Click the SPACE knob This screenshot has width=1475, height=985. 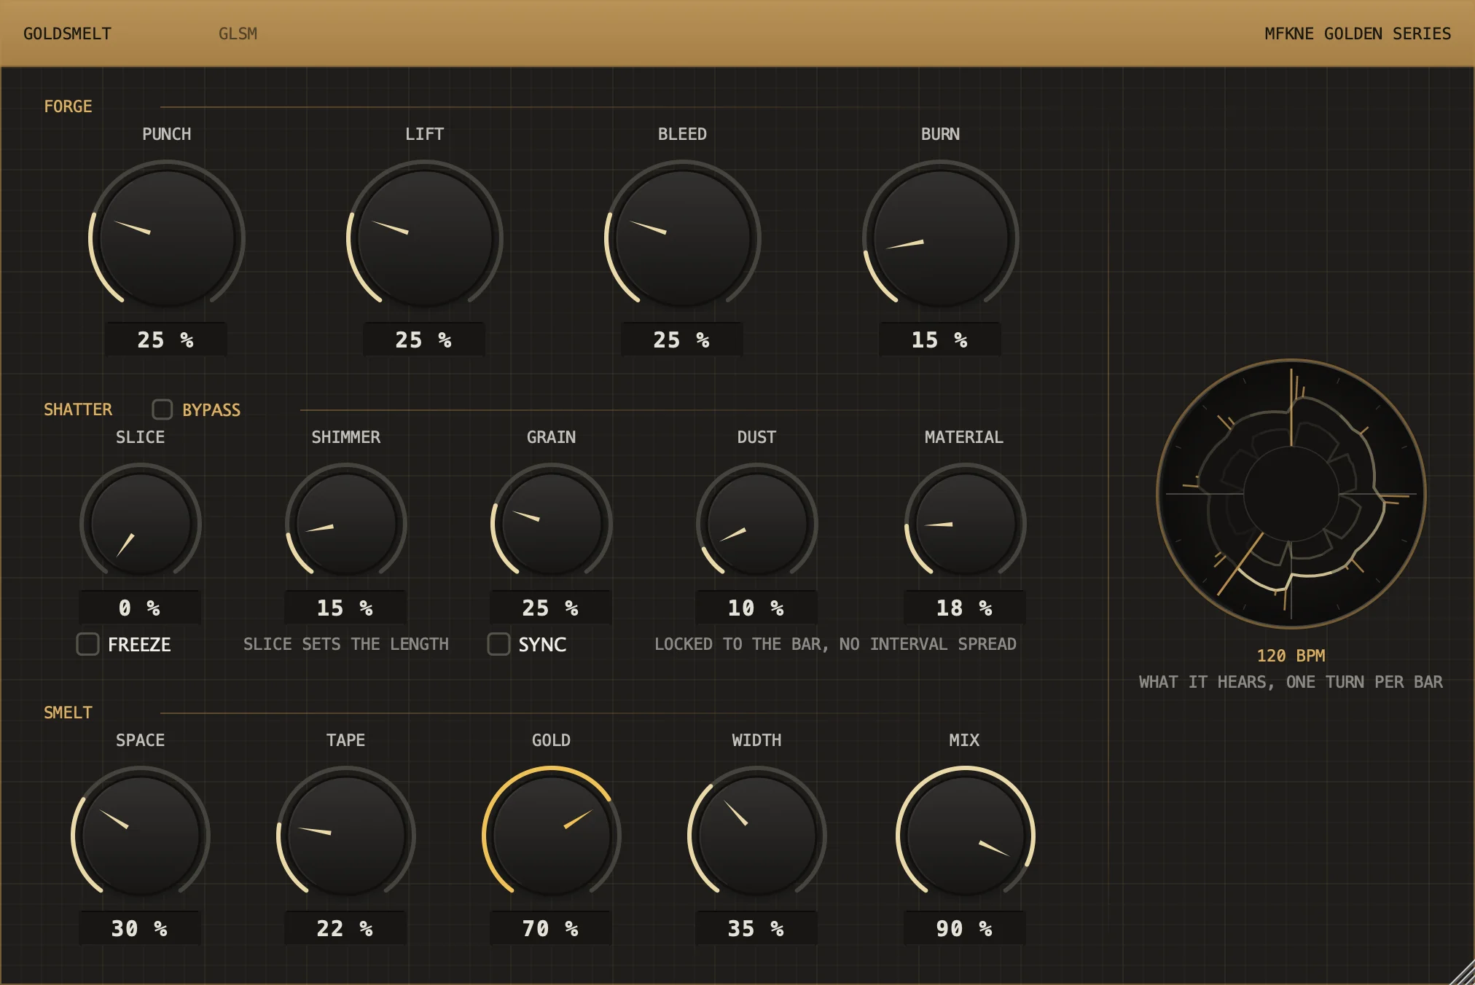tap(141, 836)
